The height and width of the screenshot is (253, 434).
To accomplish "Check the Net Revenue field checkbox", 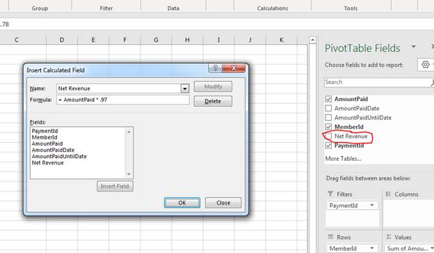I will [x=328, y=136].
